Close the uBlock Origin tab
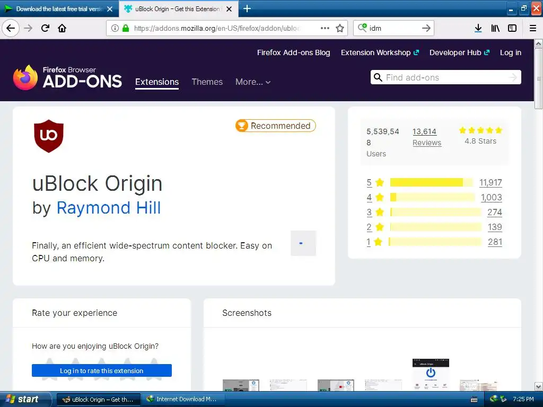 click(229, 9)
